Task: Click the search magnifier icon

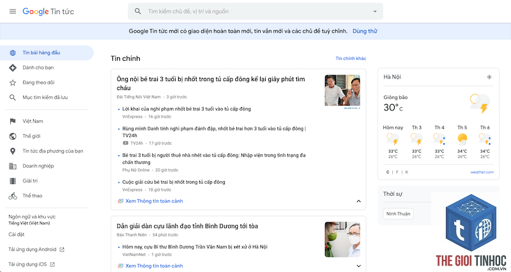Action: [x=138, y=11]
